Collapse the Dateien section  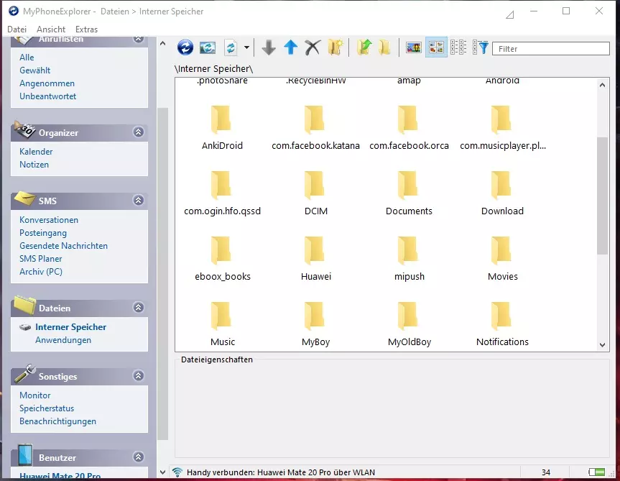coord(139,307)
